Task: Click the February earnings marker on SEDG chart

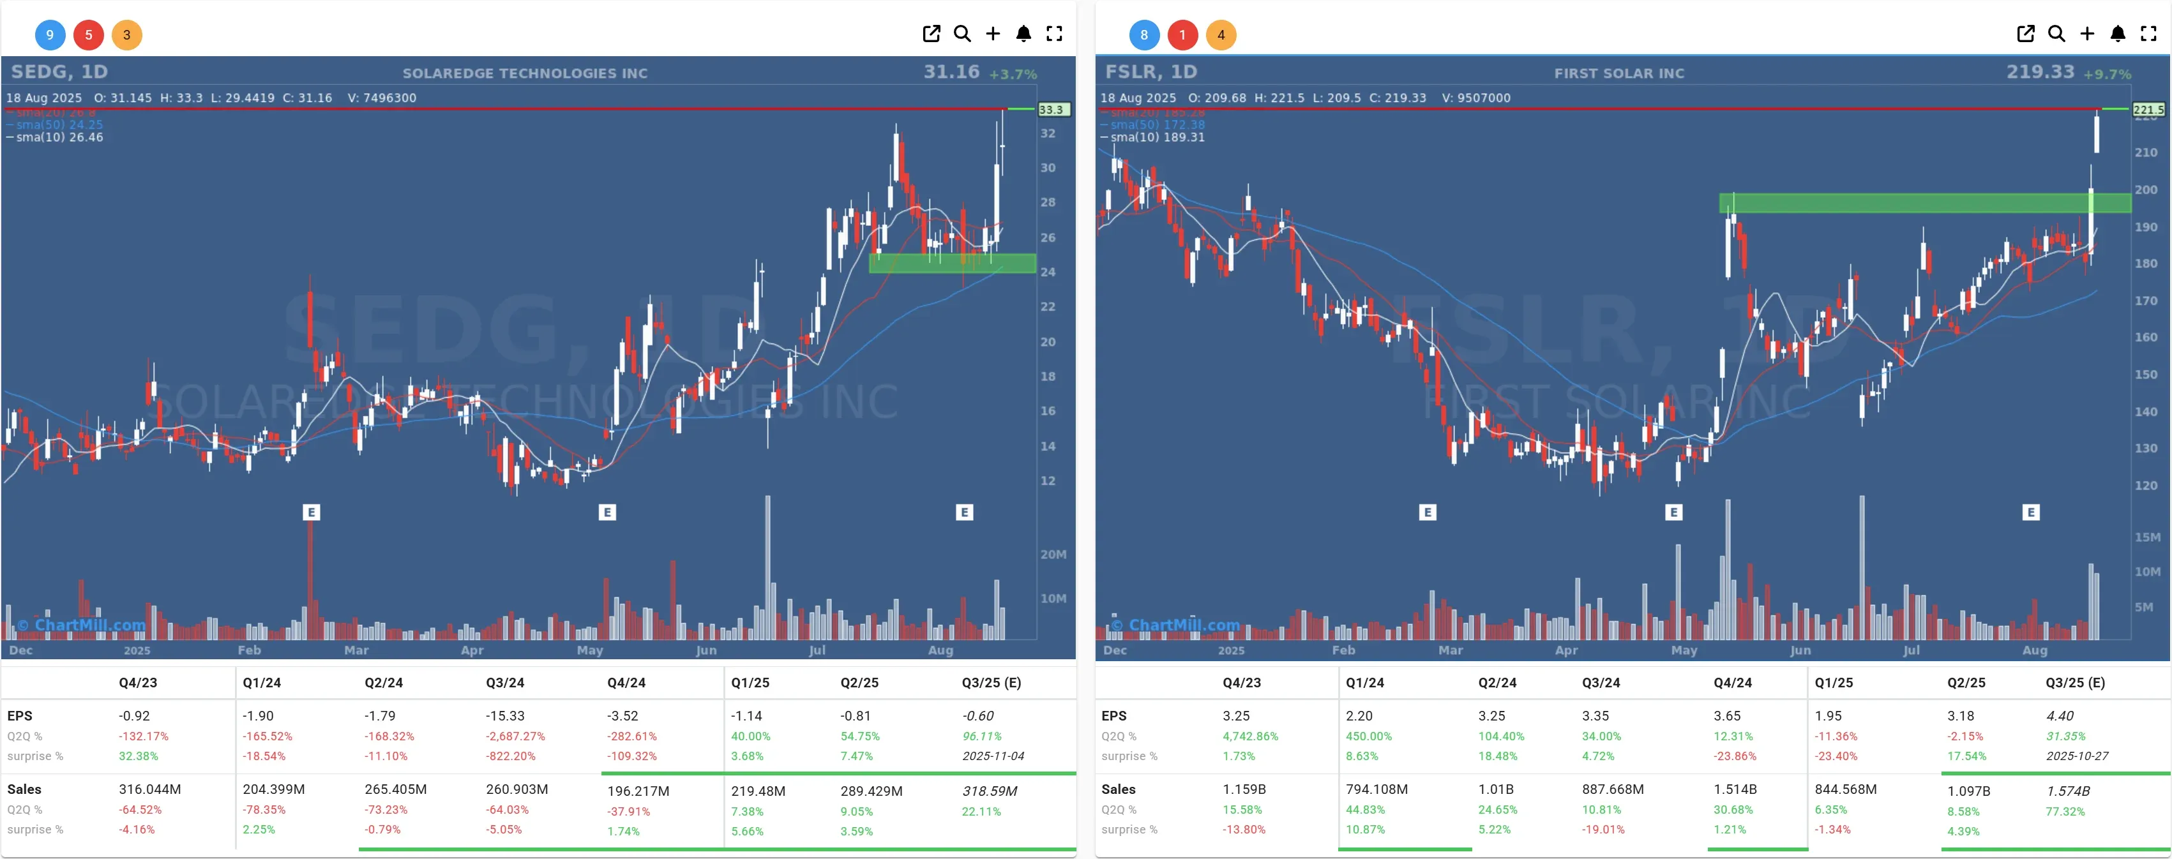Action: [311, 512]
